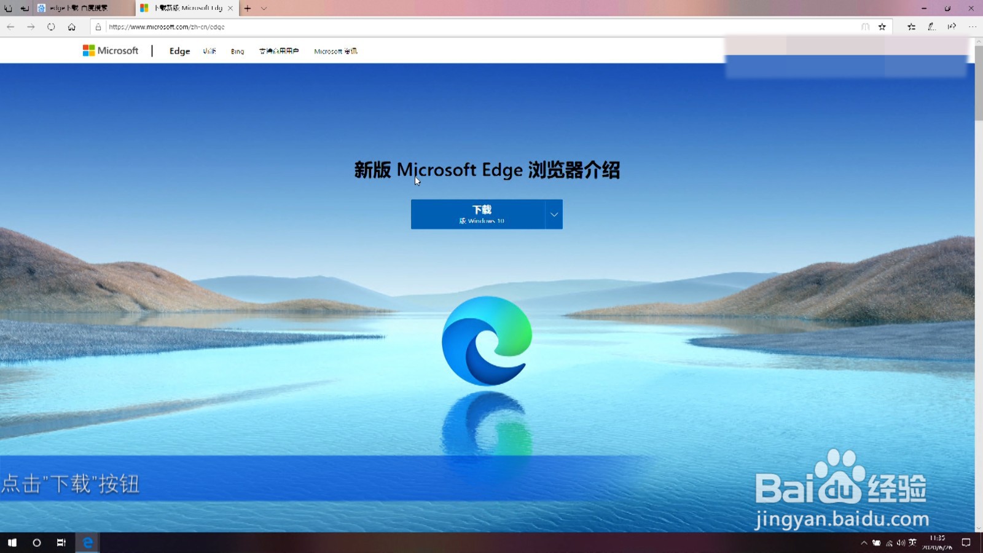Click the large Edge logo image

pos(487,340)
